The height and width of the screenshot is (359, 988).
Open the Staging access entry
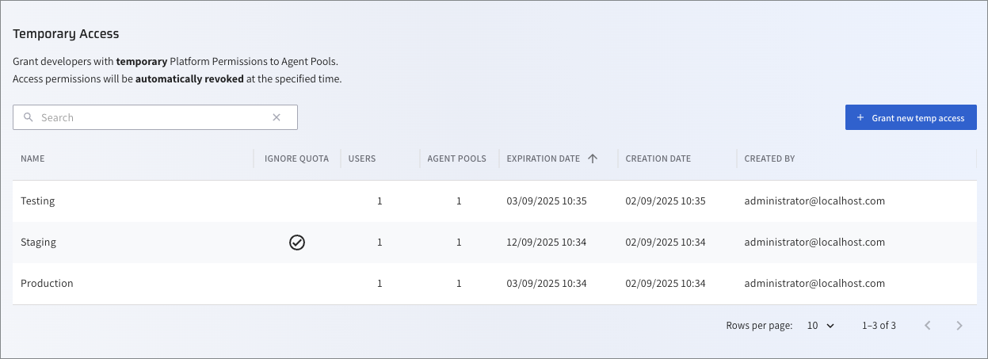click(38, 243)
